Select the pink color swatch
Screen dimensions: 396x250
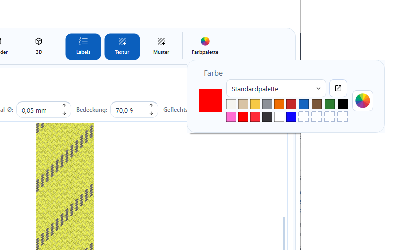(x=231, y=117)
